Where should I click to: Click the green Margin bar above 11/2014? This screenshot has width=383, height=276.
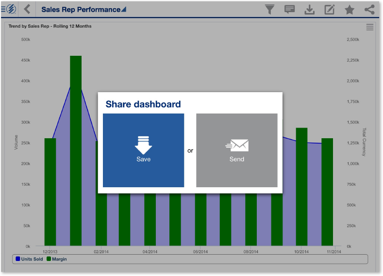point(327,192)
